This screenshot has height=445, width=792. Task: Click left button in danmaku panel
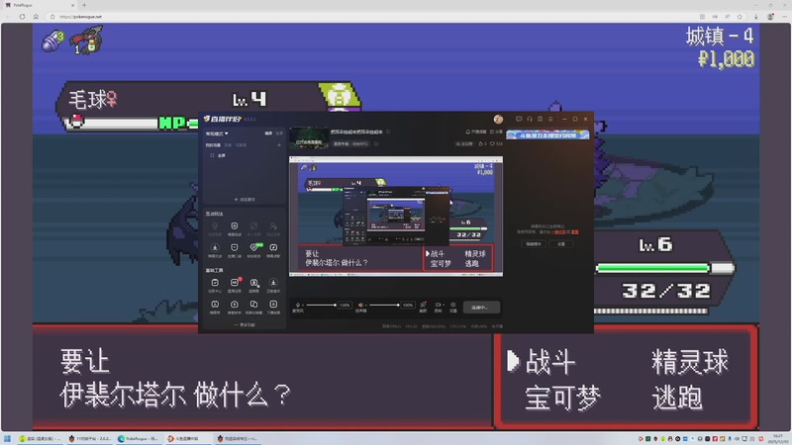533,244
